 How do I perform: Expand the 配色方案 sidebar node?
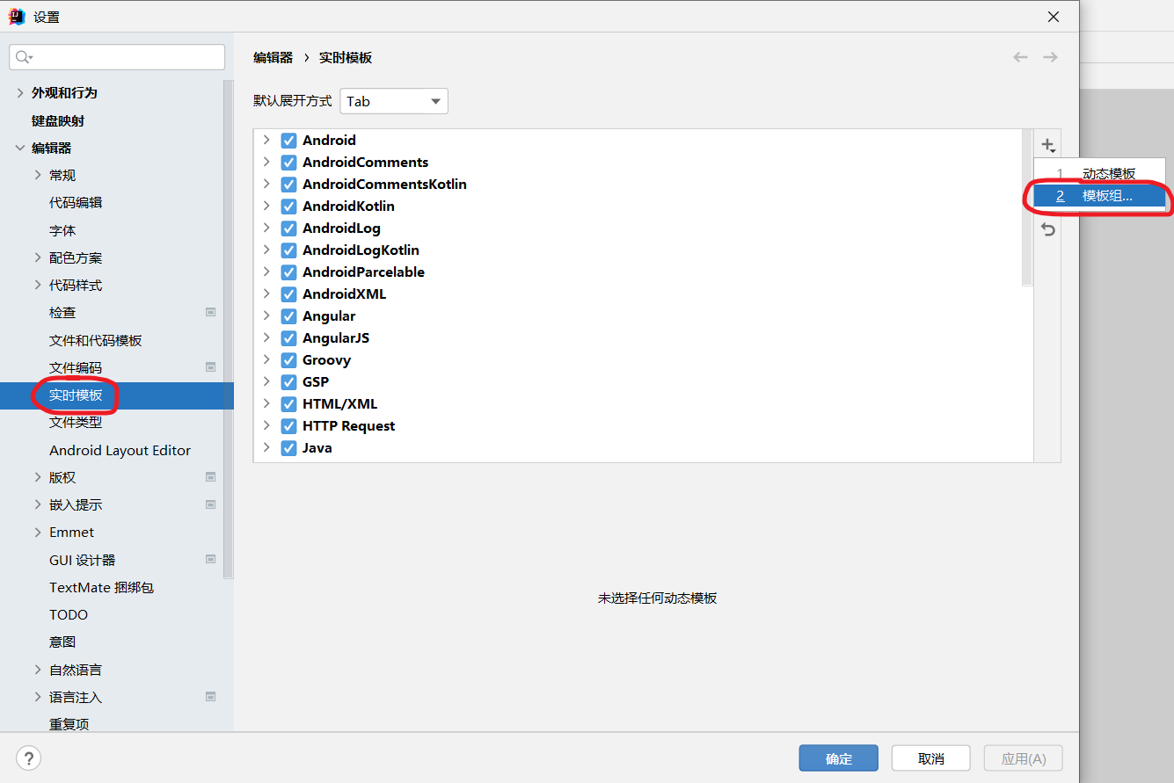click(38, 257)
